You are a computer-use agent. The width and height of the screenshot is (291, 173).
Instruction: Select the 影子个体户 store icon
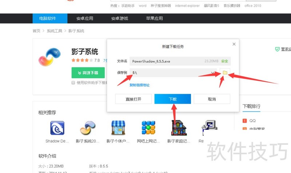click(x=118, y=128)
